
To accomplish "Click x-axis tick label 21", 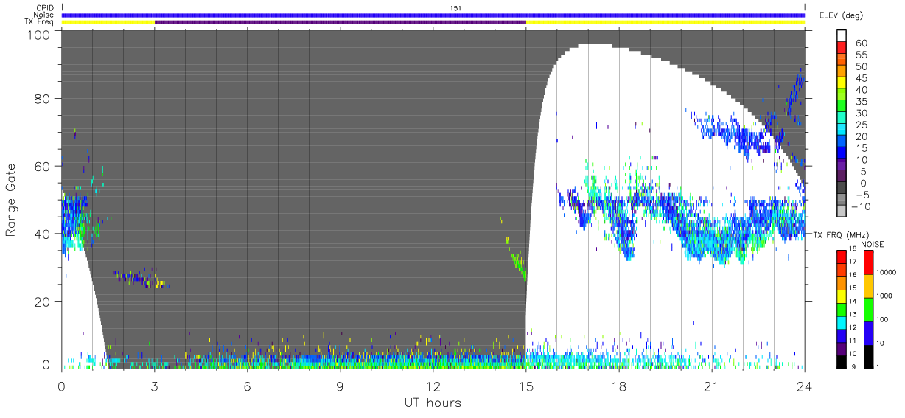I will [711, 386].
